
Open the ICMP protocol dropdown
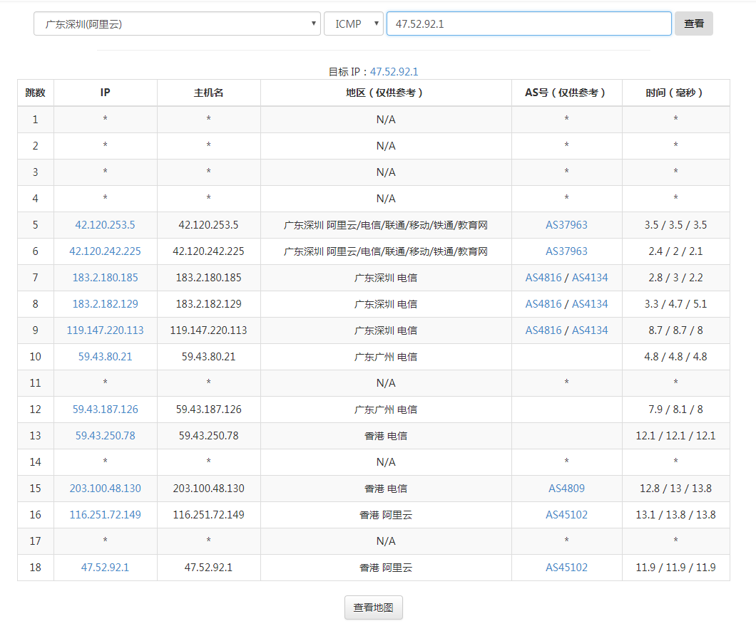pos(354,24)
